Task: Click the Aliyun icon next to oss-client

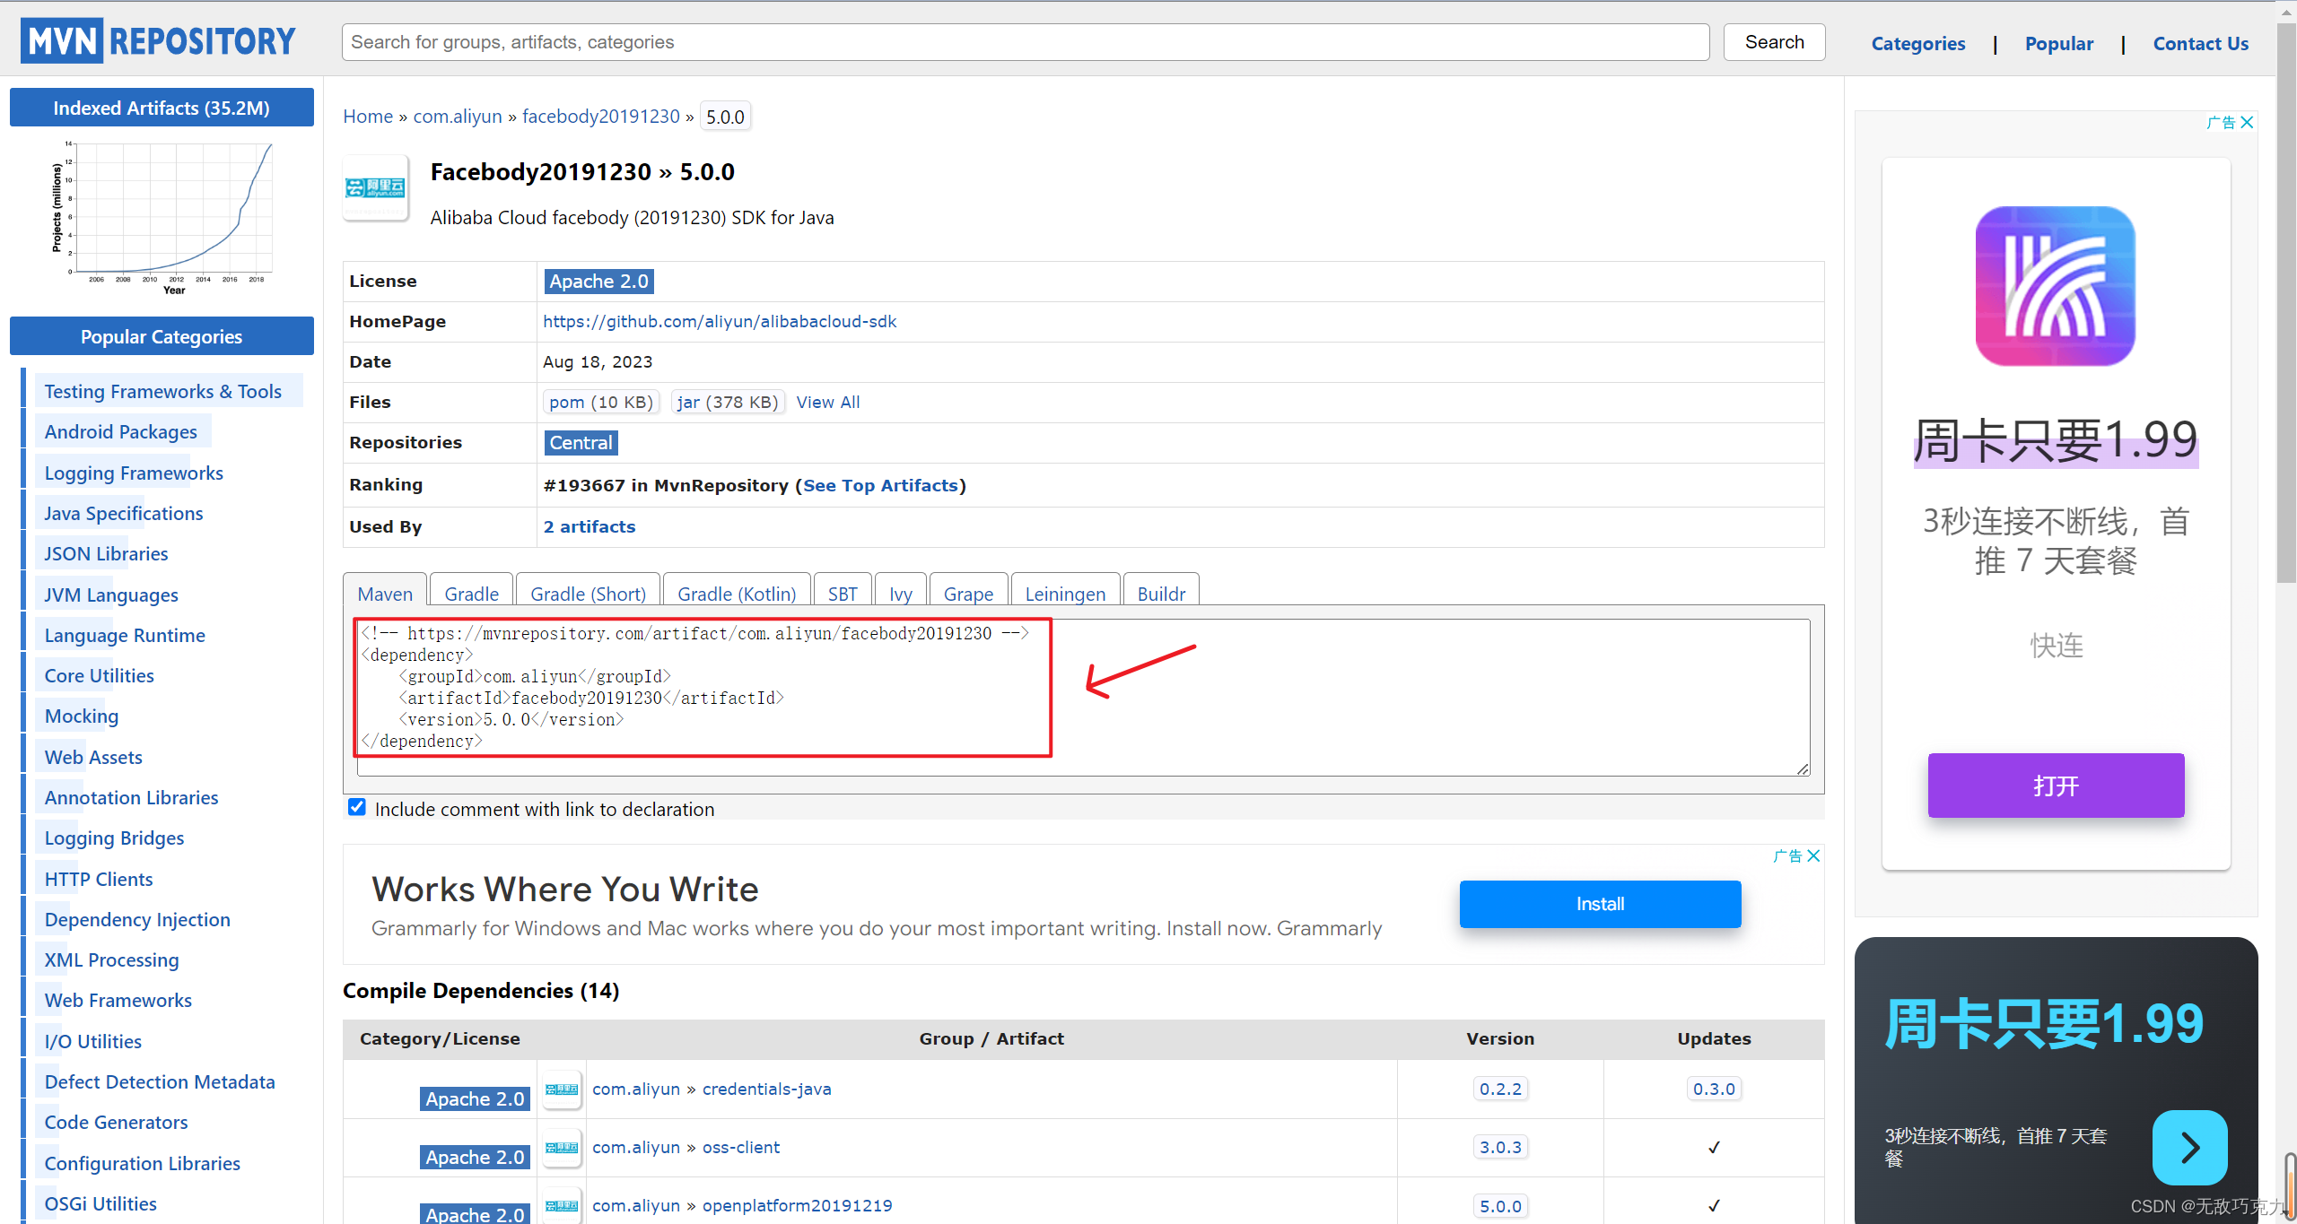Action: (x=563, y=1147)
